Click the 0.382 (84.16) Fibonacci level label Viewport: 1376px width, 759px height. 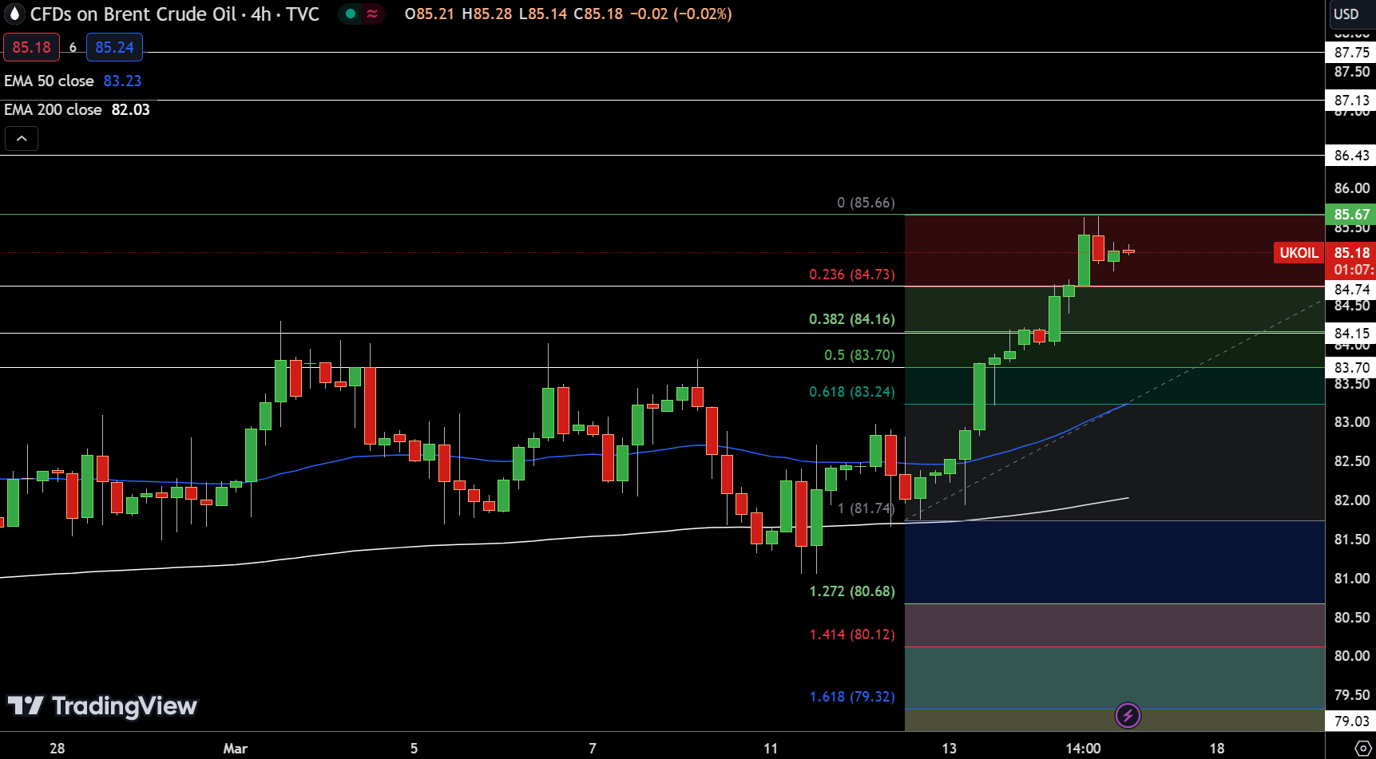[x=852, y=319]
